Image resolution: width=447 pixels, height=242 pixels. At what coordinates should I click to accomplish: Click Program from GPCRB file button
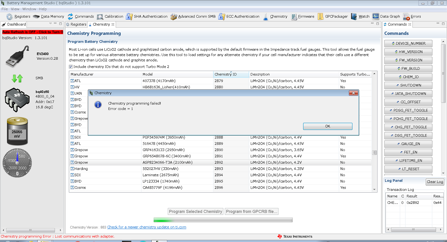click(x=251, y=211)
